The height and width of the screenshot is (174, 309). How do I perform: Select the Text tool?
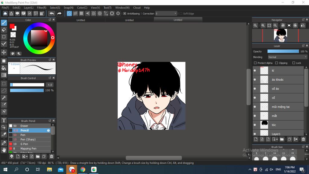[4, 120]
